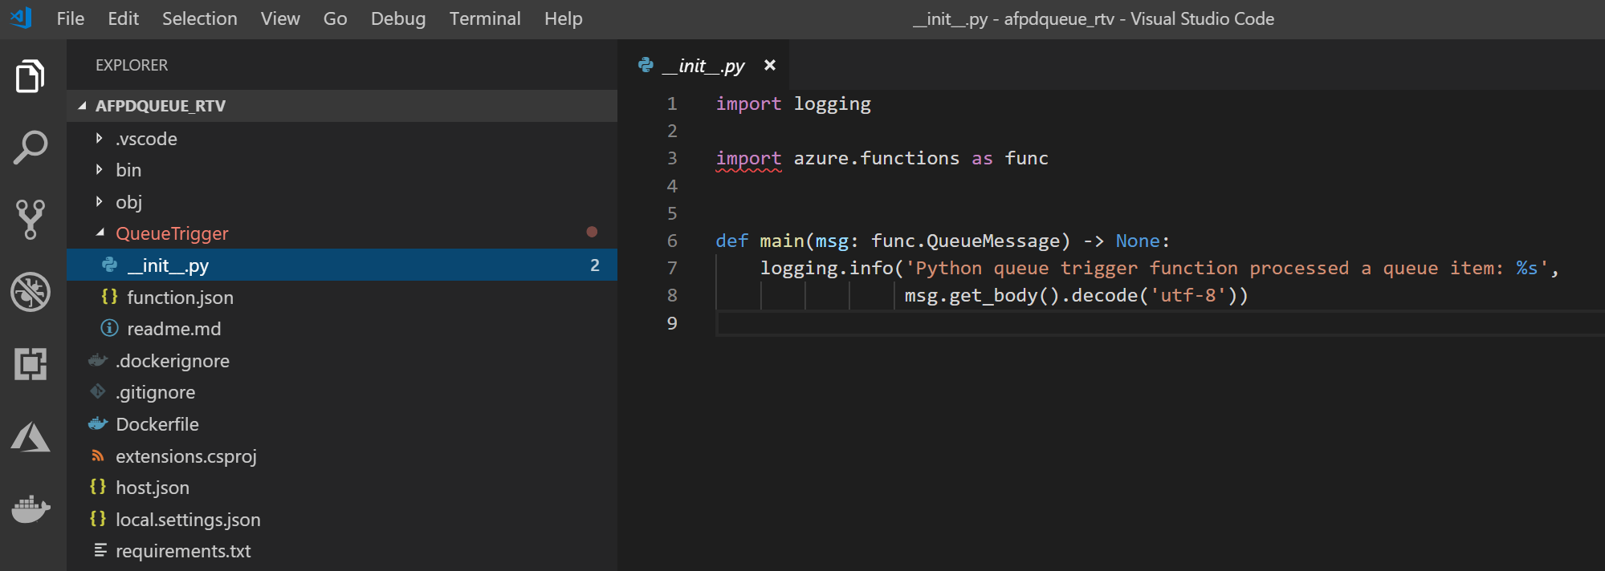The height and width of the screenshot is (571, 1605).
Task: Open the Search view icon
Action: click(31, 148)
